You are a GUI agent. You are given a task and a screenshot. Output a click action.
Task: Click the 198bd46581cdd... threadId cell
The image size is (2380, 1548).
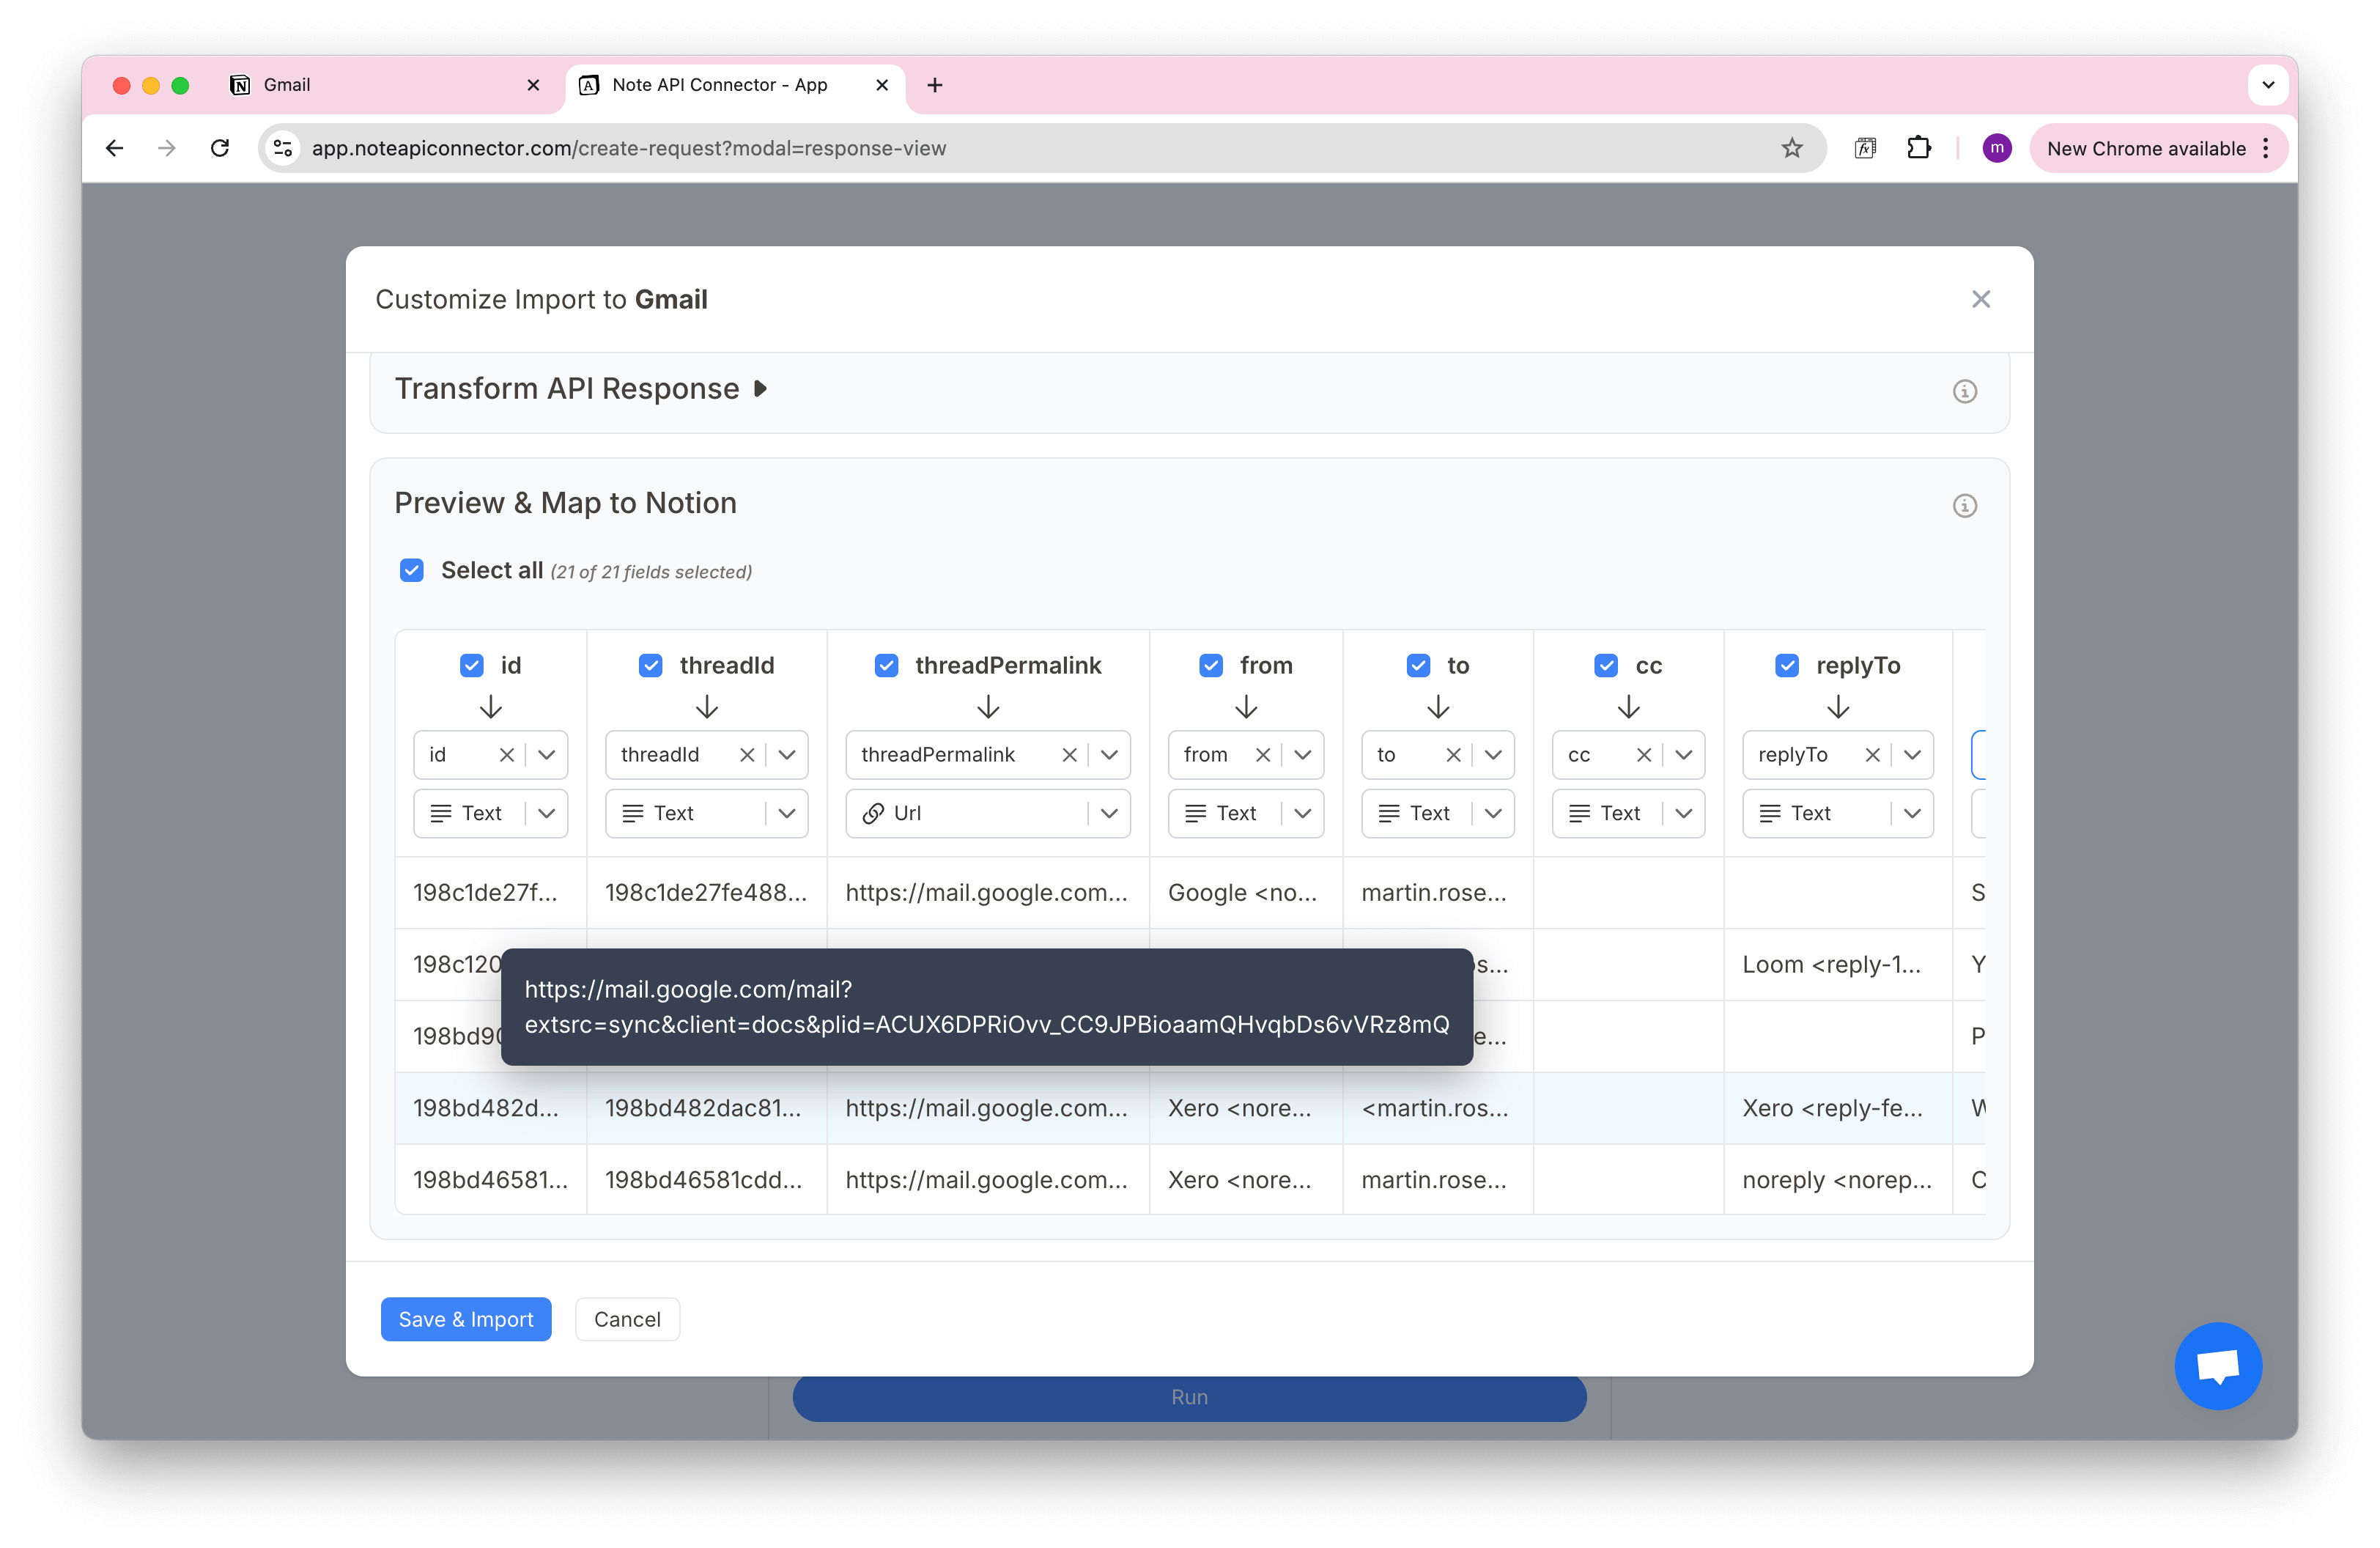click(x=706, y=1180)
